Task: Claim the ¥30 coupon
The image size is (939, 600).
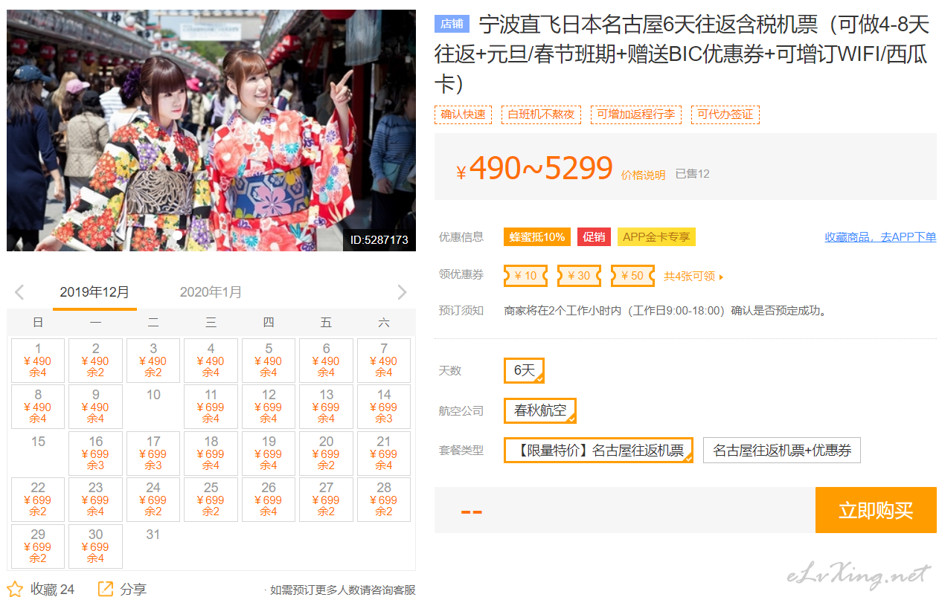Action: coord(579,276)
